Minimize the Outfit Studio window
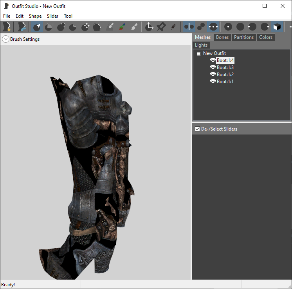 coord(247,6)
